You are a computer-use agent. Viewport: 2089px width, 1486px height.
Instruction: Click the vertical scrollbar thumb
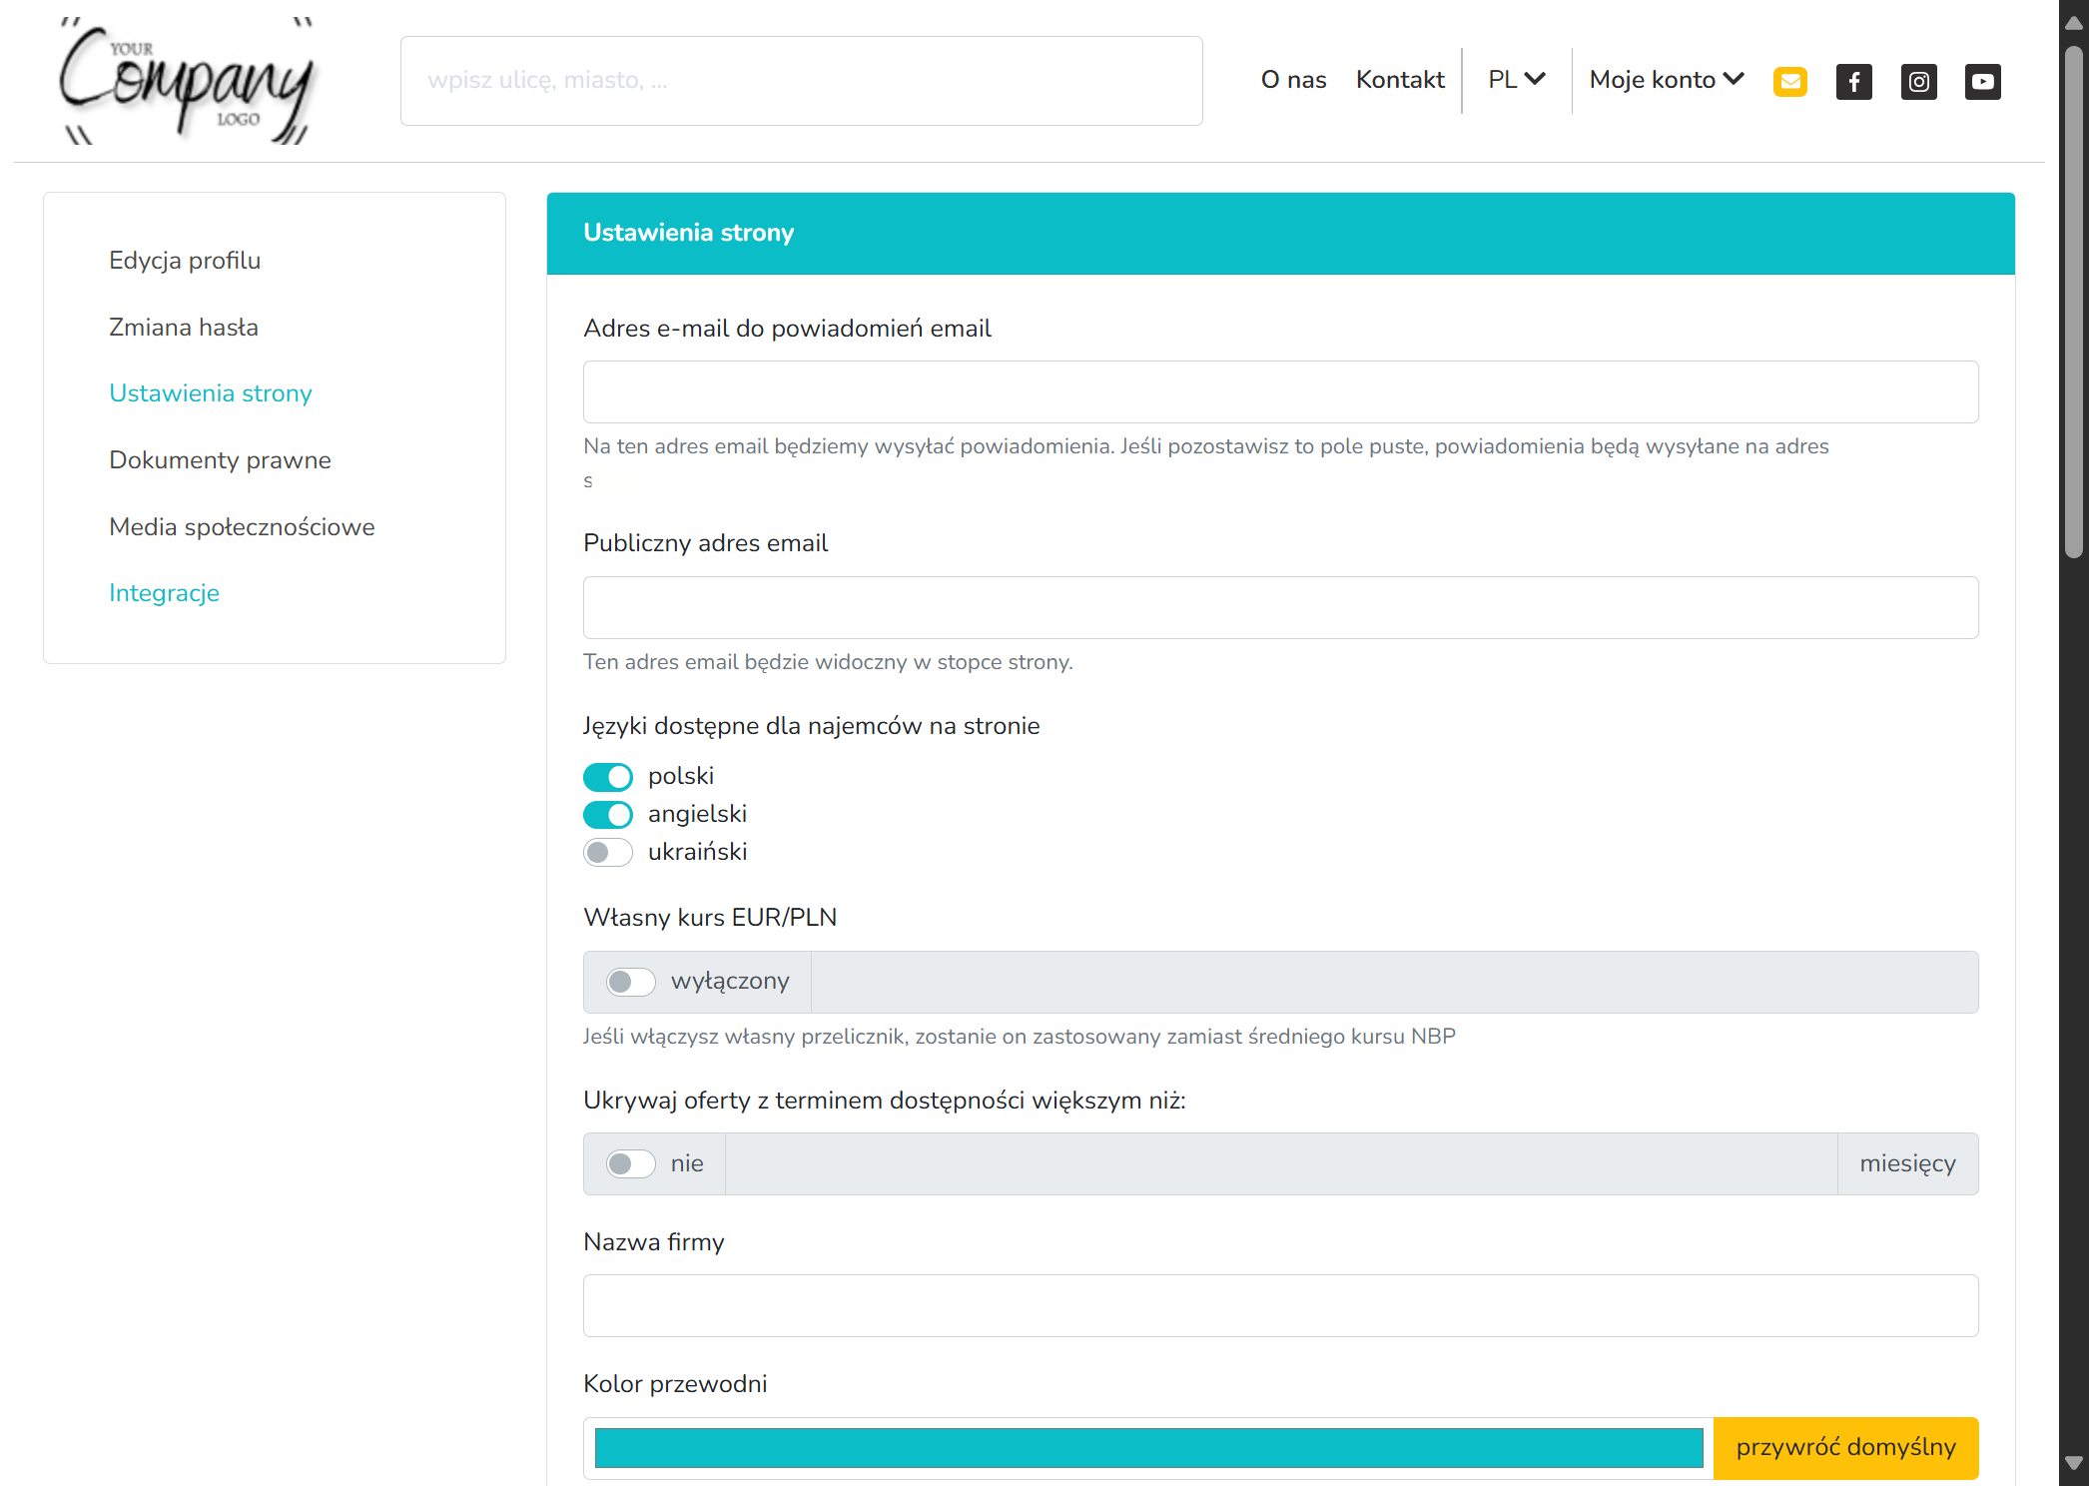point(2074,301)
